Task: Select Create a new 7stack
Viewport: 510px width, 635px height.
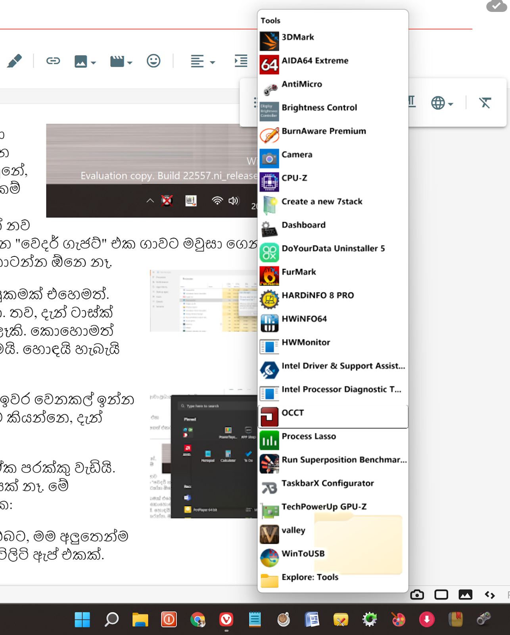Action: pyautogui.click(x=333, y=205)
